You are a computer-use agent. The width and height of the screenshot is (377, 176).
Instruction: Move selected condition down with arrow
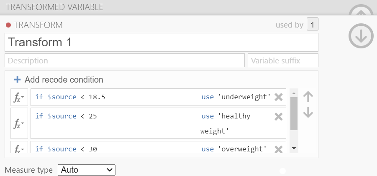click(308, 112)
